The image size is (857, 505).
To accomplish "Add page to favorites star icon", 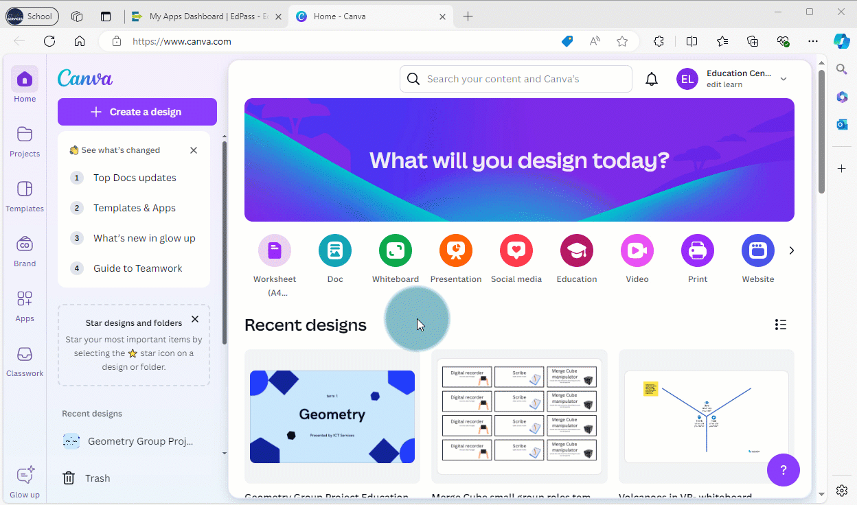I will tap(622, 41).
